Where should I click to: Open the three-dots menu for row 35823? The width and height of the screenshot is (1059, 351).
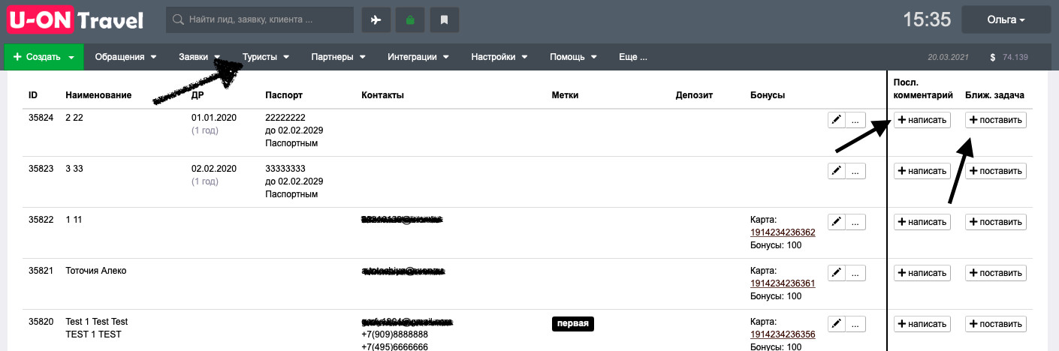point(855,171)
